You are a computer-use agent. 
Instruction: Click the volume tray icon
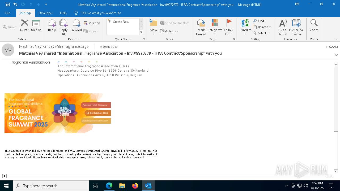pyautogui.click(x=306, y=186)
